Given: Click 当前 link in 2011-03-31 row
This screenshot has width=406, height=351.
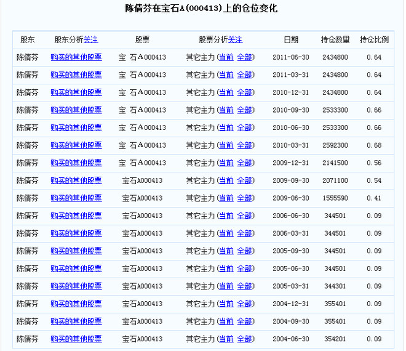Looking at the screenshot, I should (x=226, y=75).
